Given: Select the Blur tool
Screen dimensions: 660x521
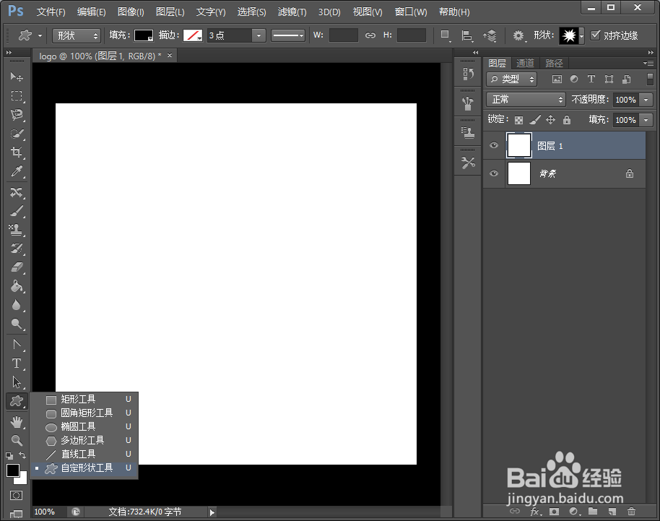Looking at the screenshot, I should point(17,305).
